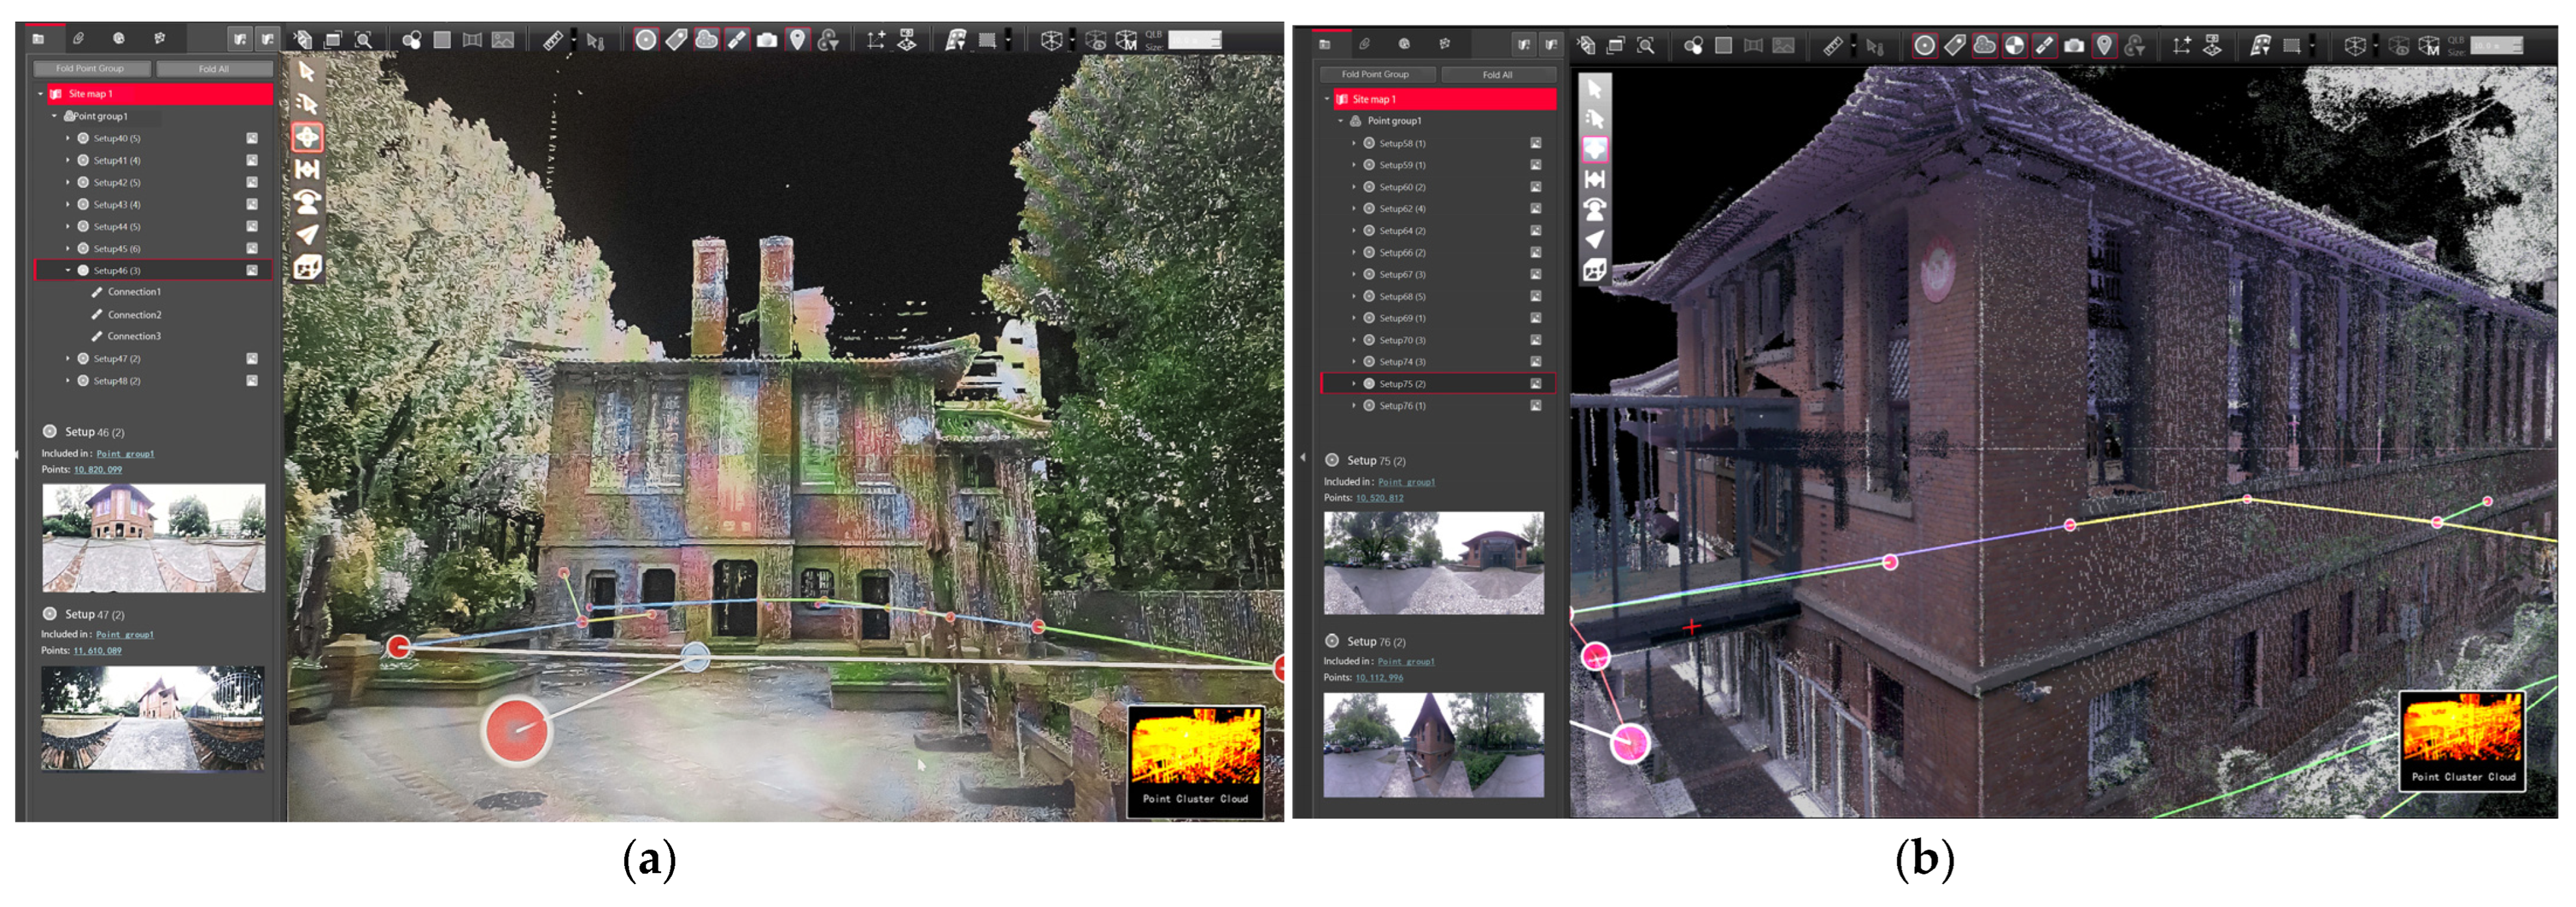Toggle the point cloud icon in panel (b) toolbar
The image size is (2576, 907).
pos(1984,45)
